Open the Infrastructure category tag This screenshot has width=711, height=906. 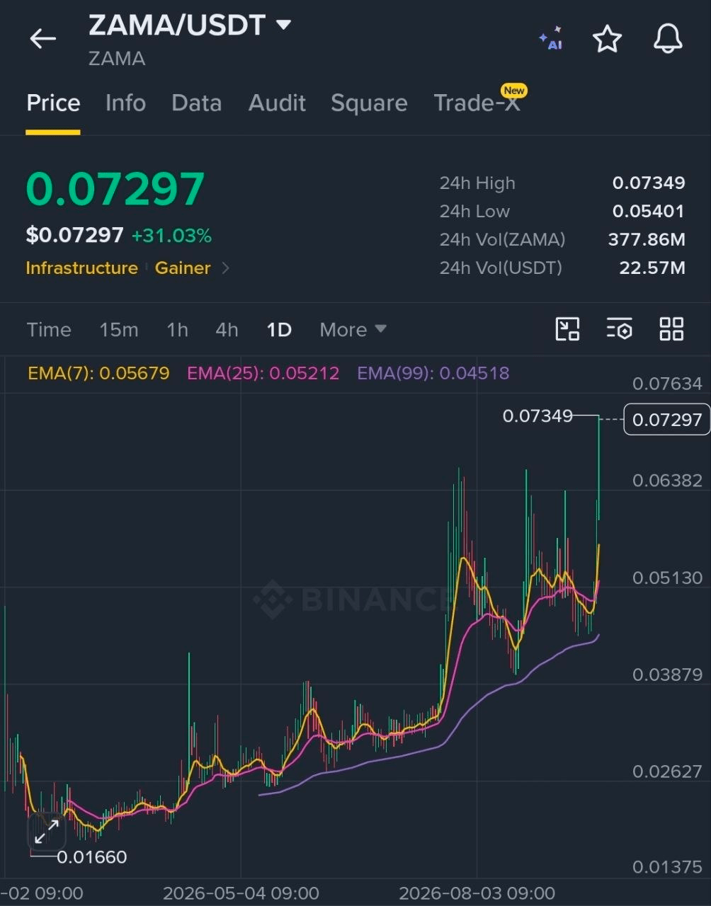81,268
